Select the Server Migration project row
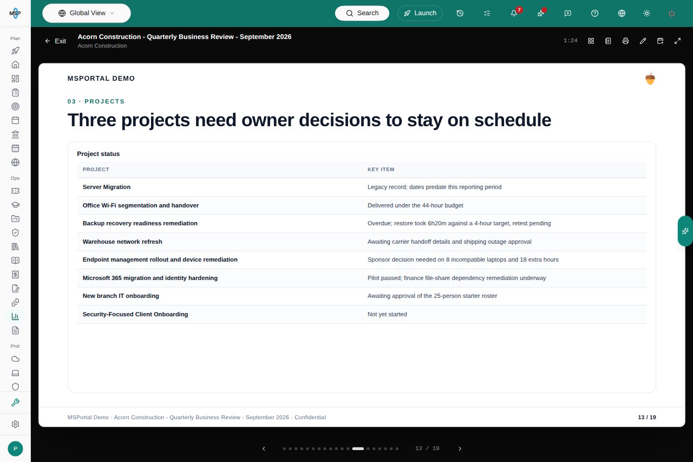Image resolution: width=693 pixels, height=462 pixels. [362, 187]
